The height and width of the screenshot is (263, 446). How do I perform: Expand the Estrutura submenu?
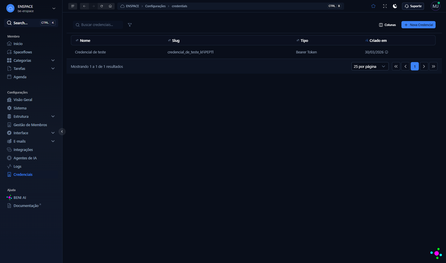point(53,116)
